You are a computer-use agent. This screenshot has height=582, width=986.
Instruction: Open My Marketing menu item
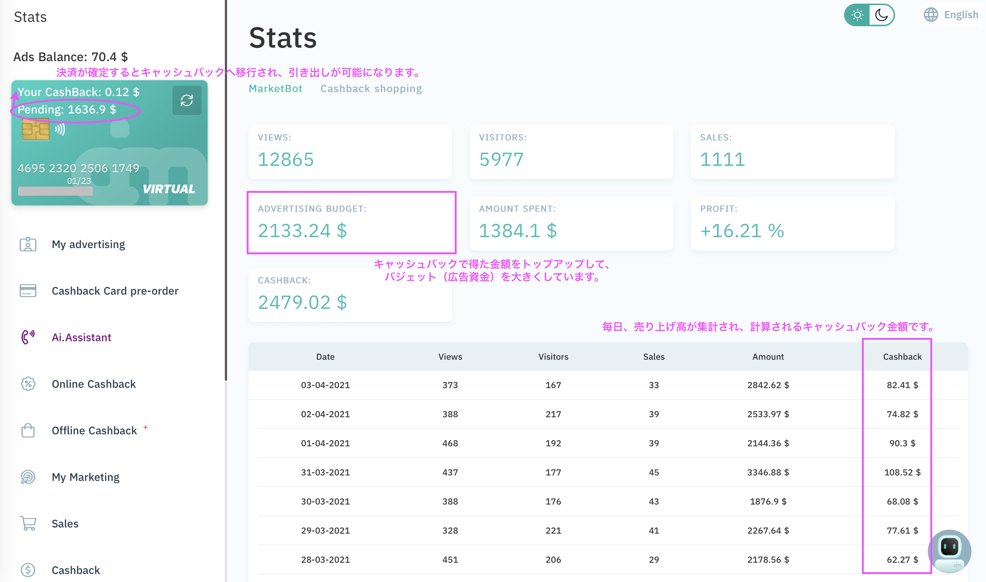pyautogui.click(x=86, y=477)
